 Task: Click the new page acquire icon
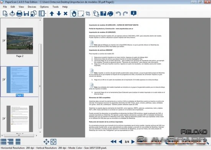(5, 13)
